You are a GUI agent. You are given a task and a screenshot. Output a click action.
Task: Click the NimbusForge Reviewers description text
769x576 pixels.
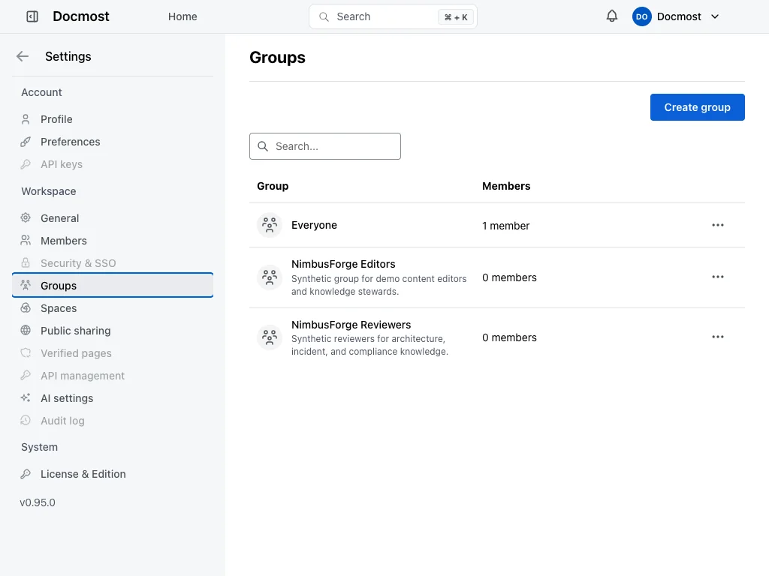point(369,345)
